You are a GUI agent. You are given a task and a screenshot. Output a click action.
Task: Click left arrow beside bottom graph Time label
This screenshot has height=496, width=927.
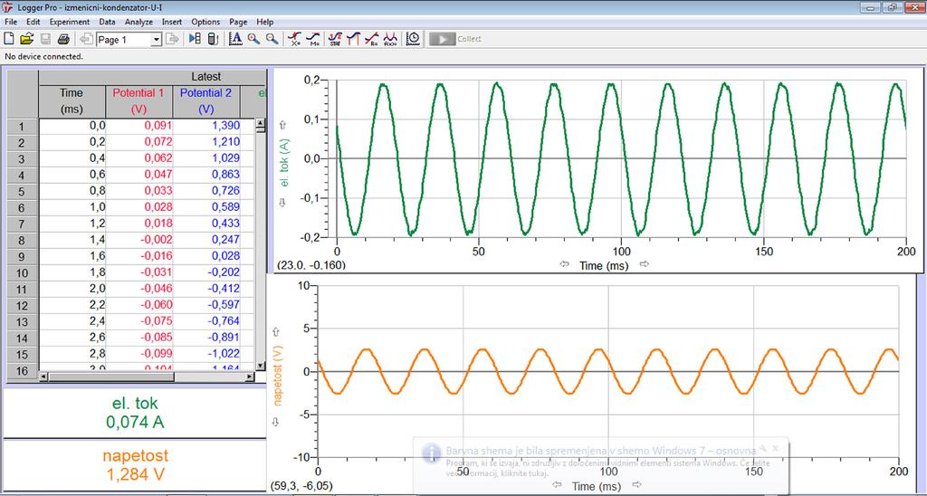point(557,485)
